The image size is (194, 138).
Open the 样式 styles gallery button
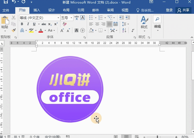tap(144, 23)
